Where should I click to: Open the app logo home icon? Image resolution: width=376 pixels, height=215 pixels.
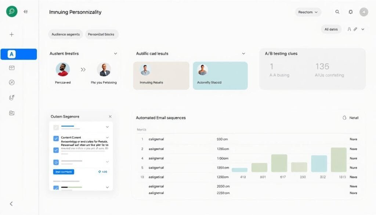pyautogui.click(x=11, y=11)
